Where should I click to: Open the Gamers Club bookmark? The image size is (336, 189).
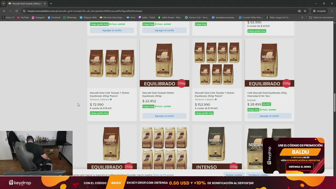(x=197, y=18)
